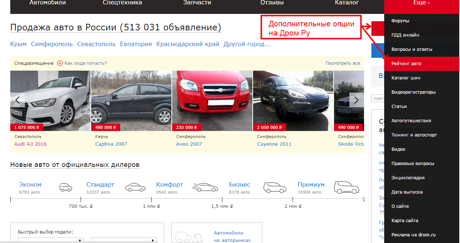Open the red Chevrolet Aveo thumbnail
The height and width of the screenshot is (243, 460).
click(x=212, y=101)
